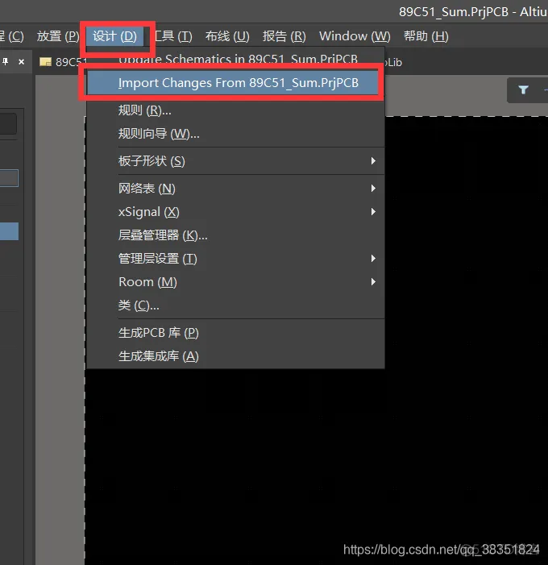
Task: Select Import Changes From 89C51_Sum.PrjPCB
Action: click(x=234, y=82)
